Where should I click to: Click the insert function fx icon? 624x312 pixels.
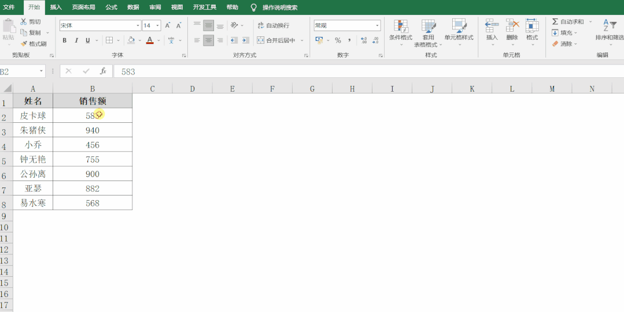(103, 71)
